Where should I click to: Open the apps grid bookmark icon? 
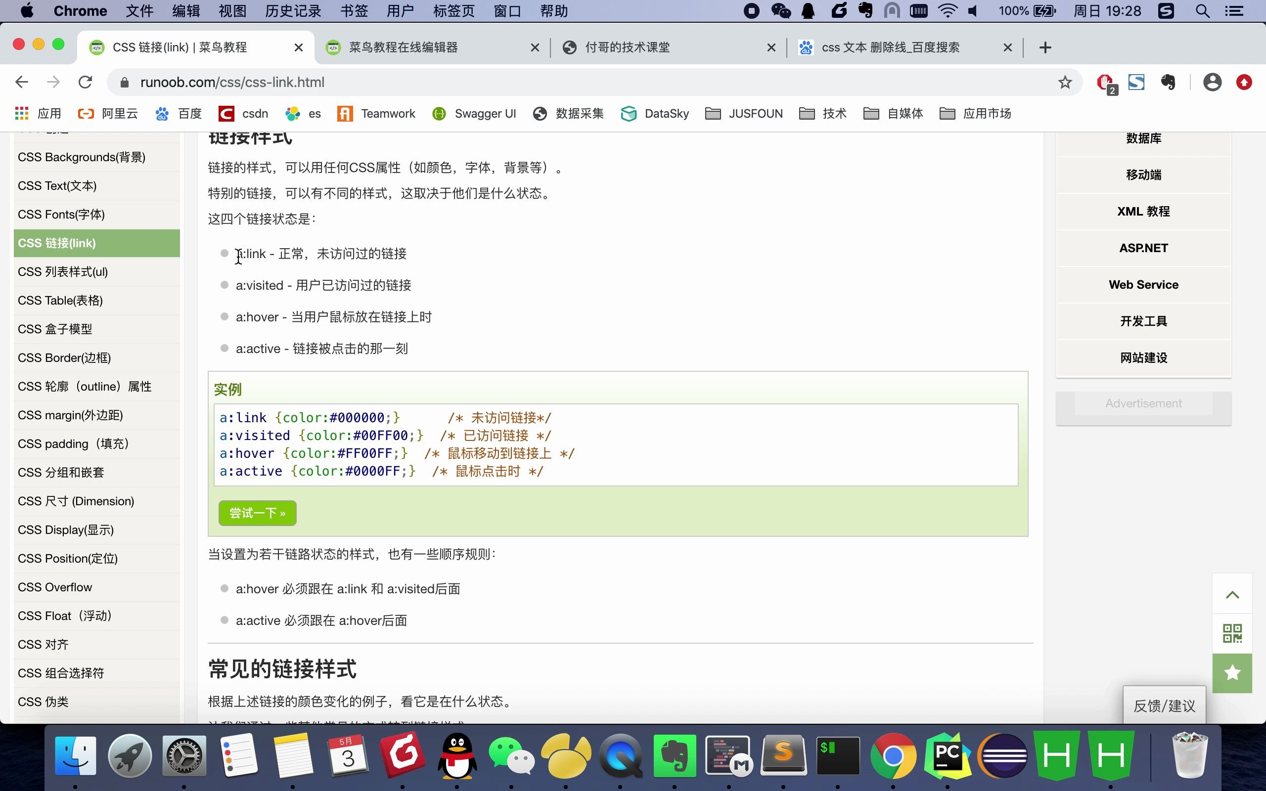(x=21, y=114)
